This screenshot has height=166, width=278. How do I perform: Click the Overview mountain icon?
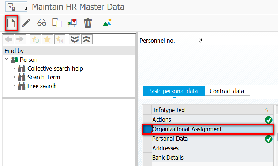[x=107, y=23]
